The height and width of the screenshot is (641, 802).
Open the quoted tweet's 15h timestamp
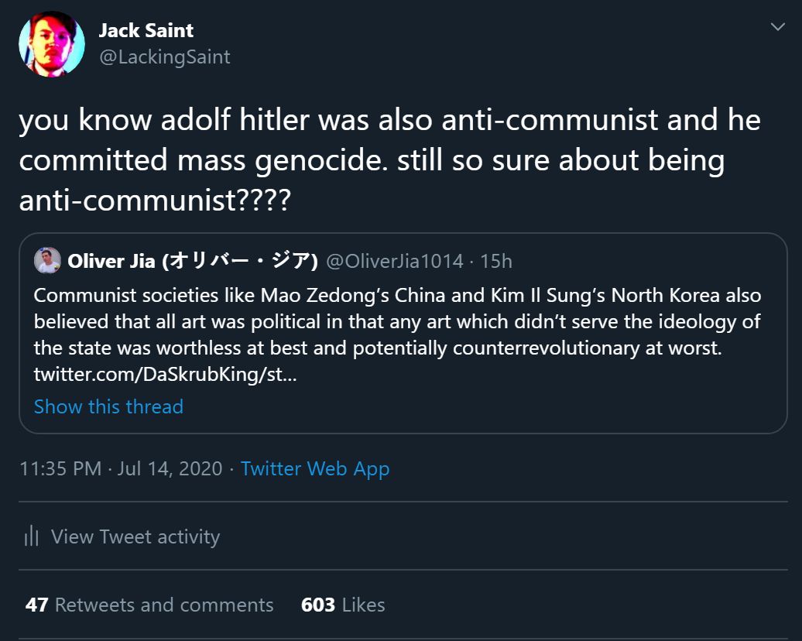[496, 262]
